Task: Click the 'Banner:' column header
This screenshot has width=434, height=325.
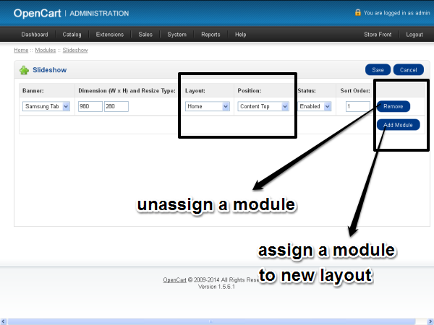Action: point(33,91)
